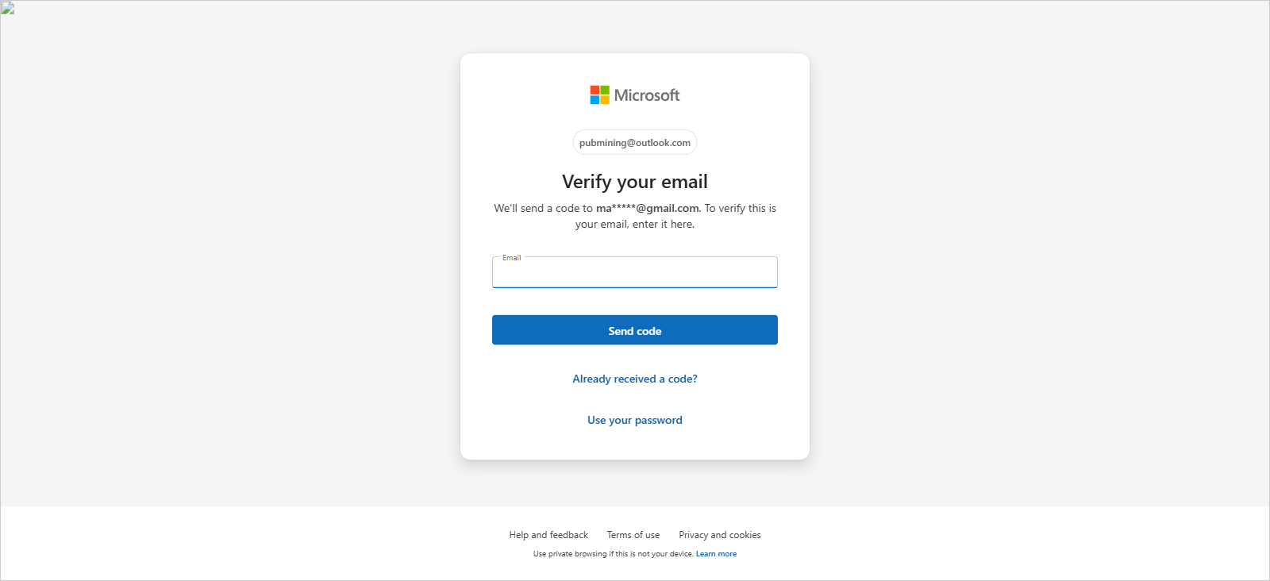
Task: Open the Terms of use link
Action: [633, 535]
